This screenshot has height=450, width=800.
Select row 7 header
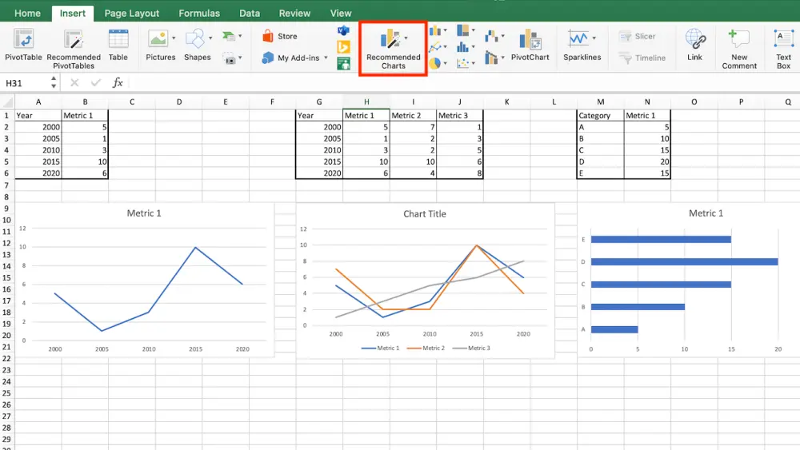[6, 185]
